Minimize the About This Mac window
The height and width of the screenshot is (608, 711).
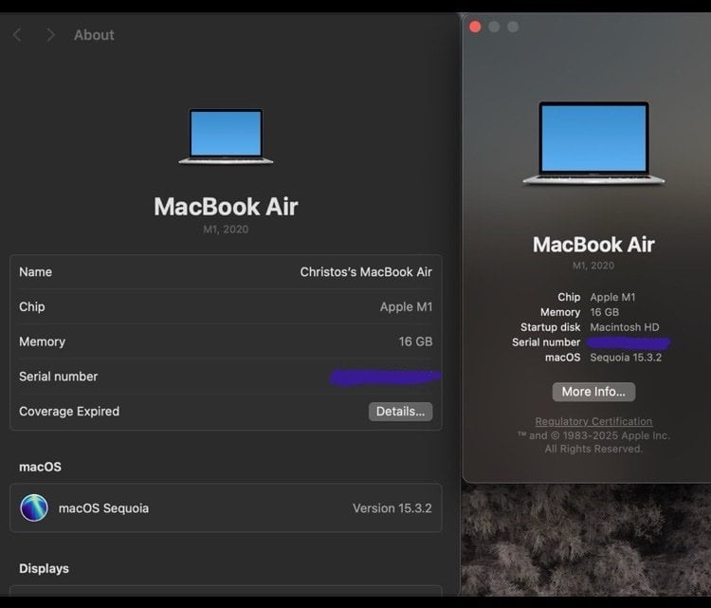[494, 27]
